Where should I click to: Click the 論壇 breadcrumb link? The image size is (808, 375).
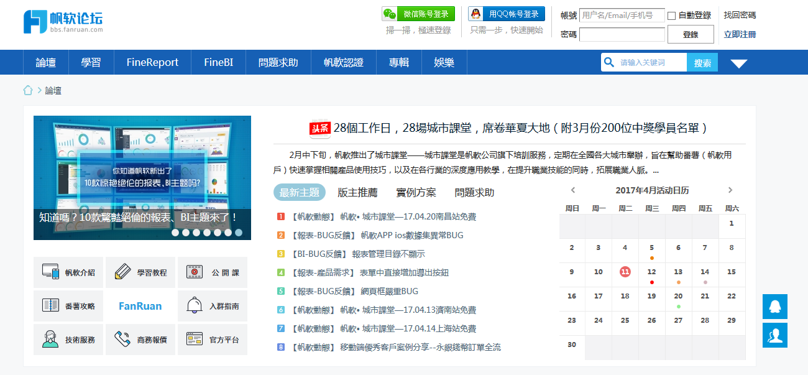point(53,91)
